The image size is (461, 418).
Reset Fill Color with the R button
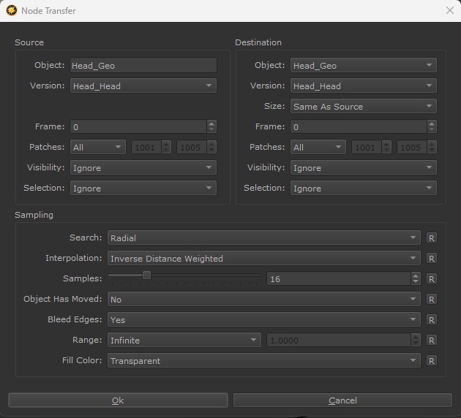click(432, 361)
